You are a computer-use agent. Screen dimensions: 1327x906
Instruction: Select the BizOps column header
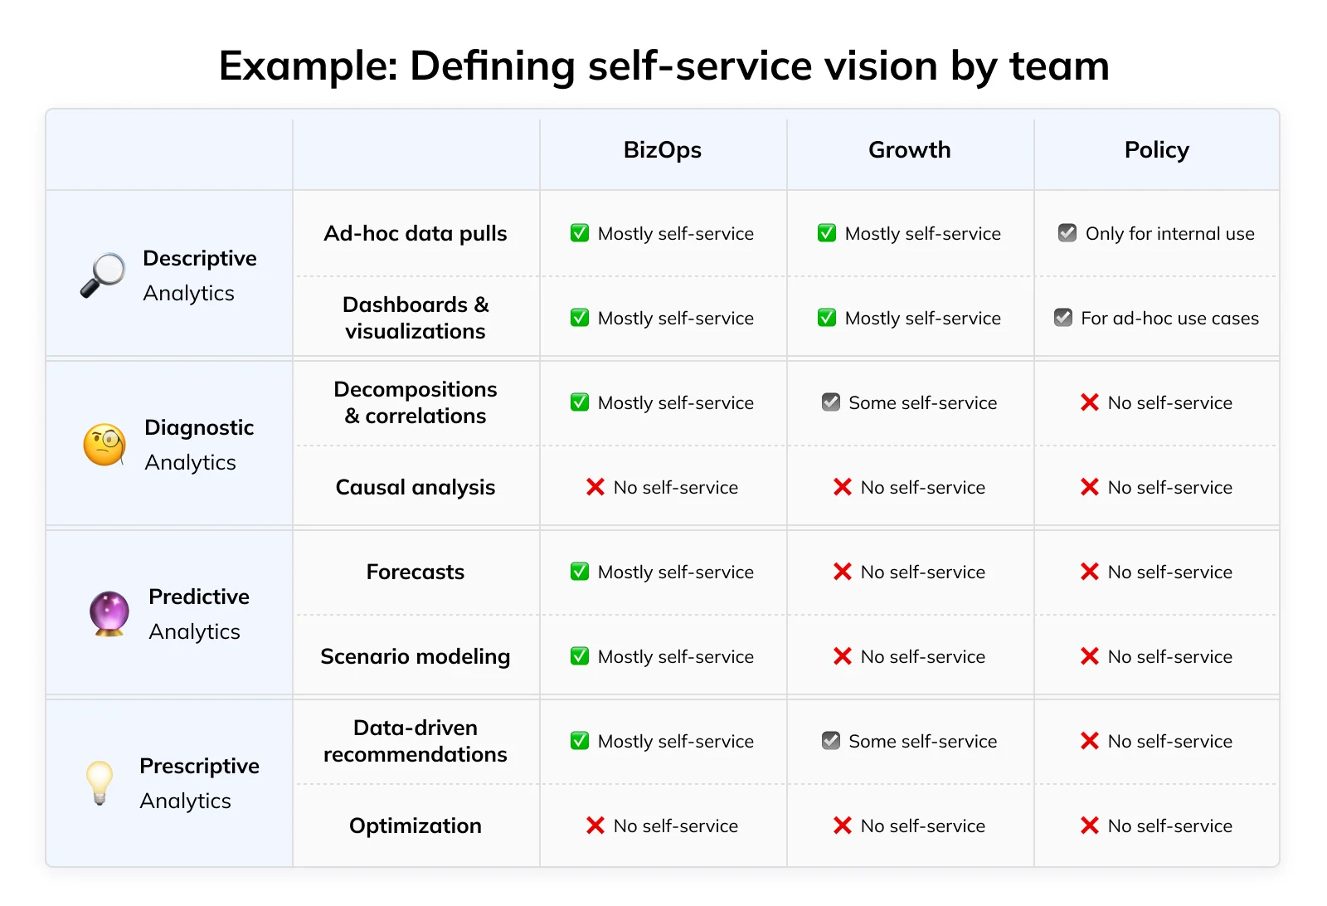tap(663, 150)
